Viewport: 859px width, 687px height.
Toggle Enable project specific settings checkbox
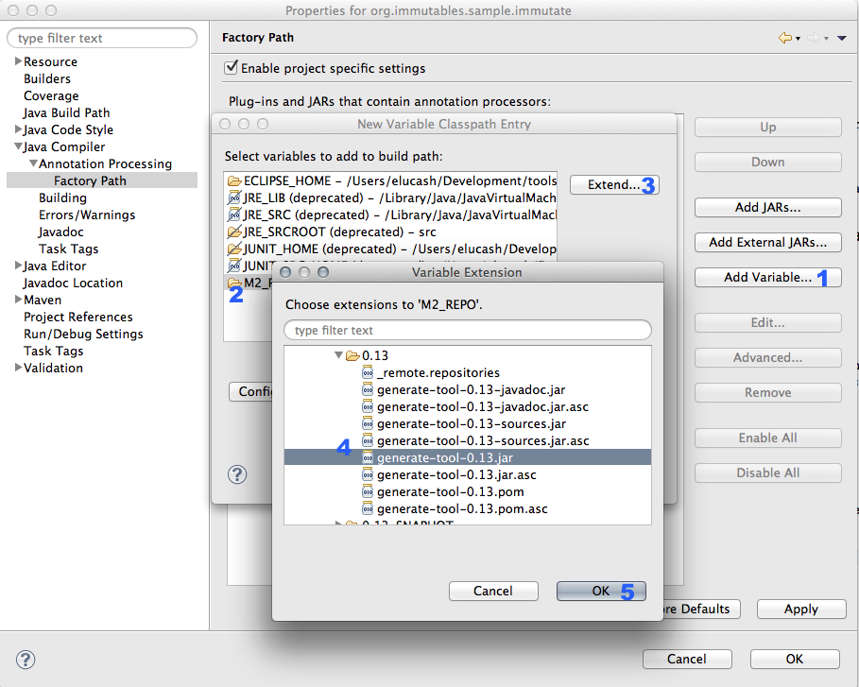[x=232, y=67]
